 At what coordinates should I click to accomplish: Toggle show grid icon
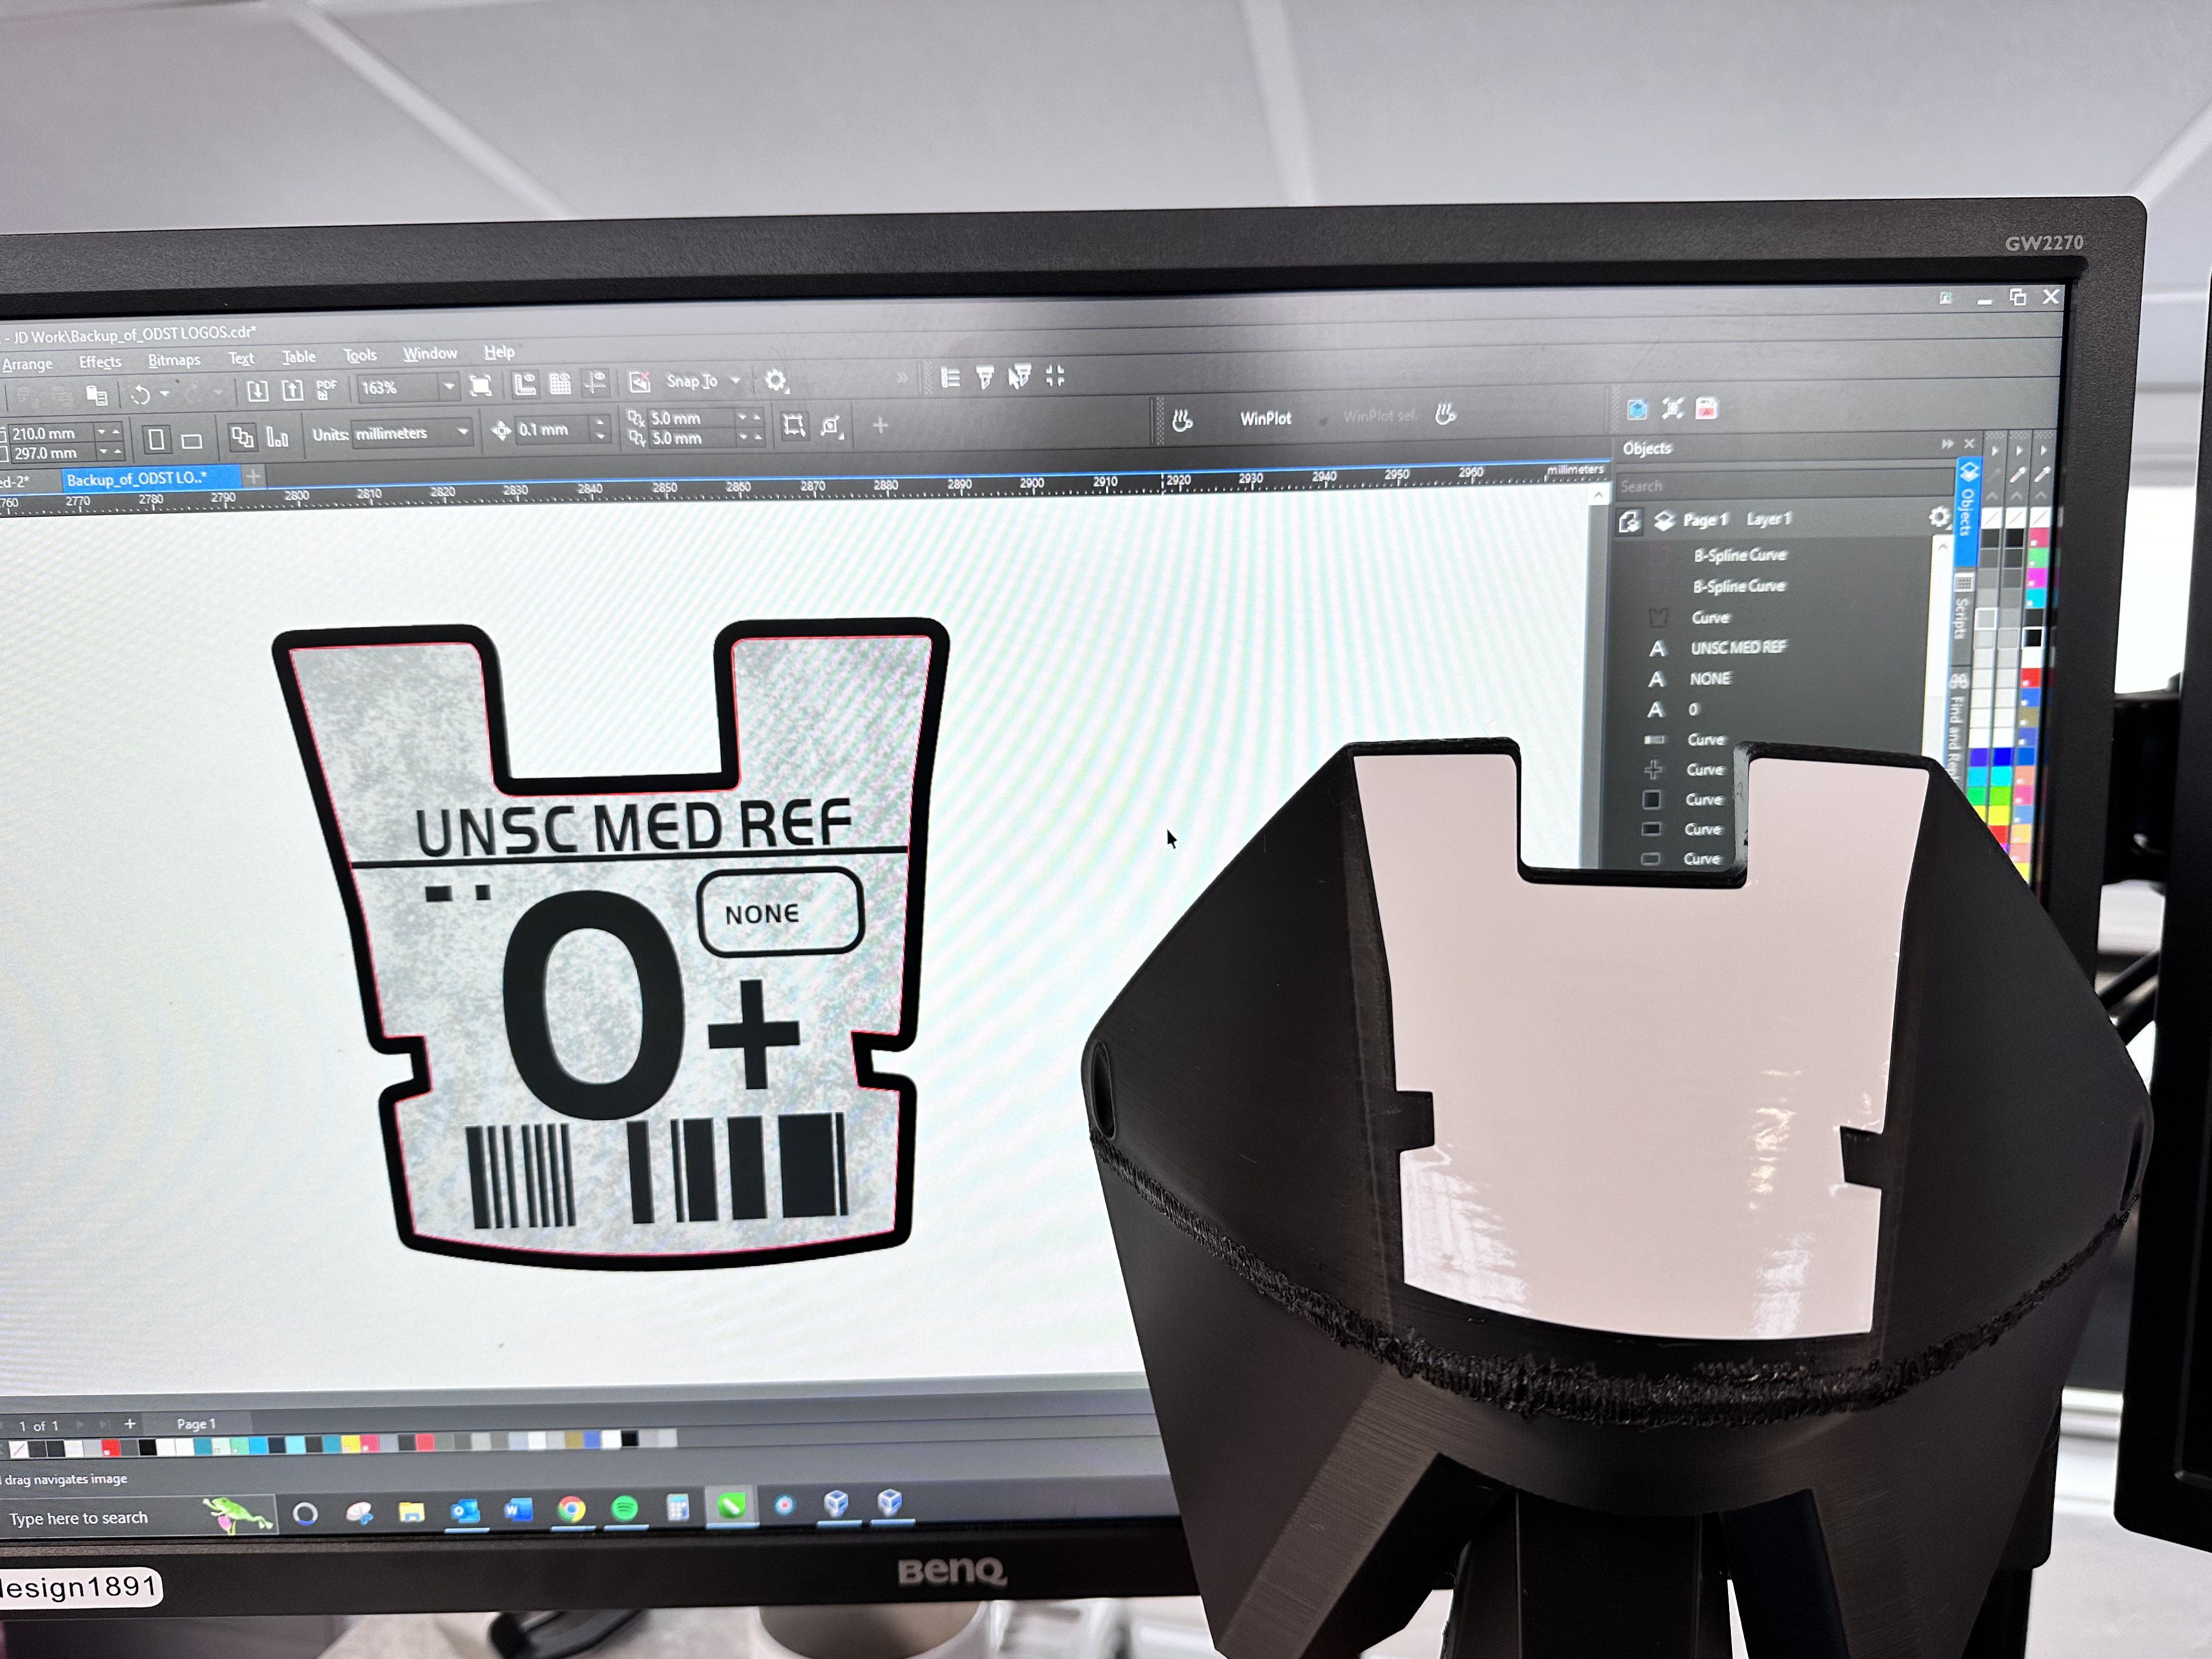pos(560,384)
